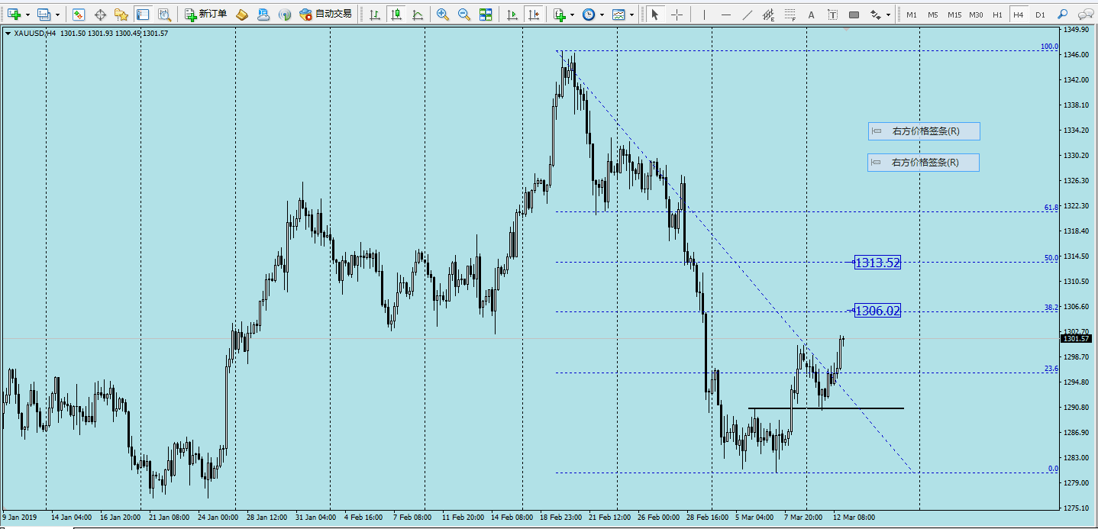Viewport: 1098px width, 529px height.
Task: Toggle the Terminal panel icon
Action: pos(142,15)
